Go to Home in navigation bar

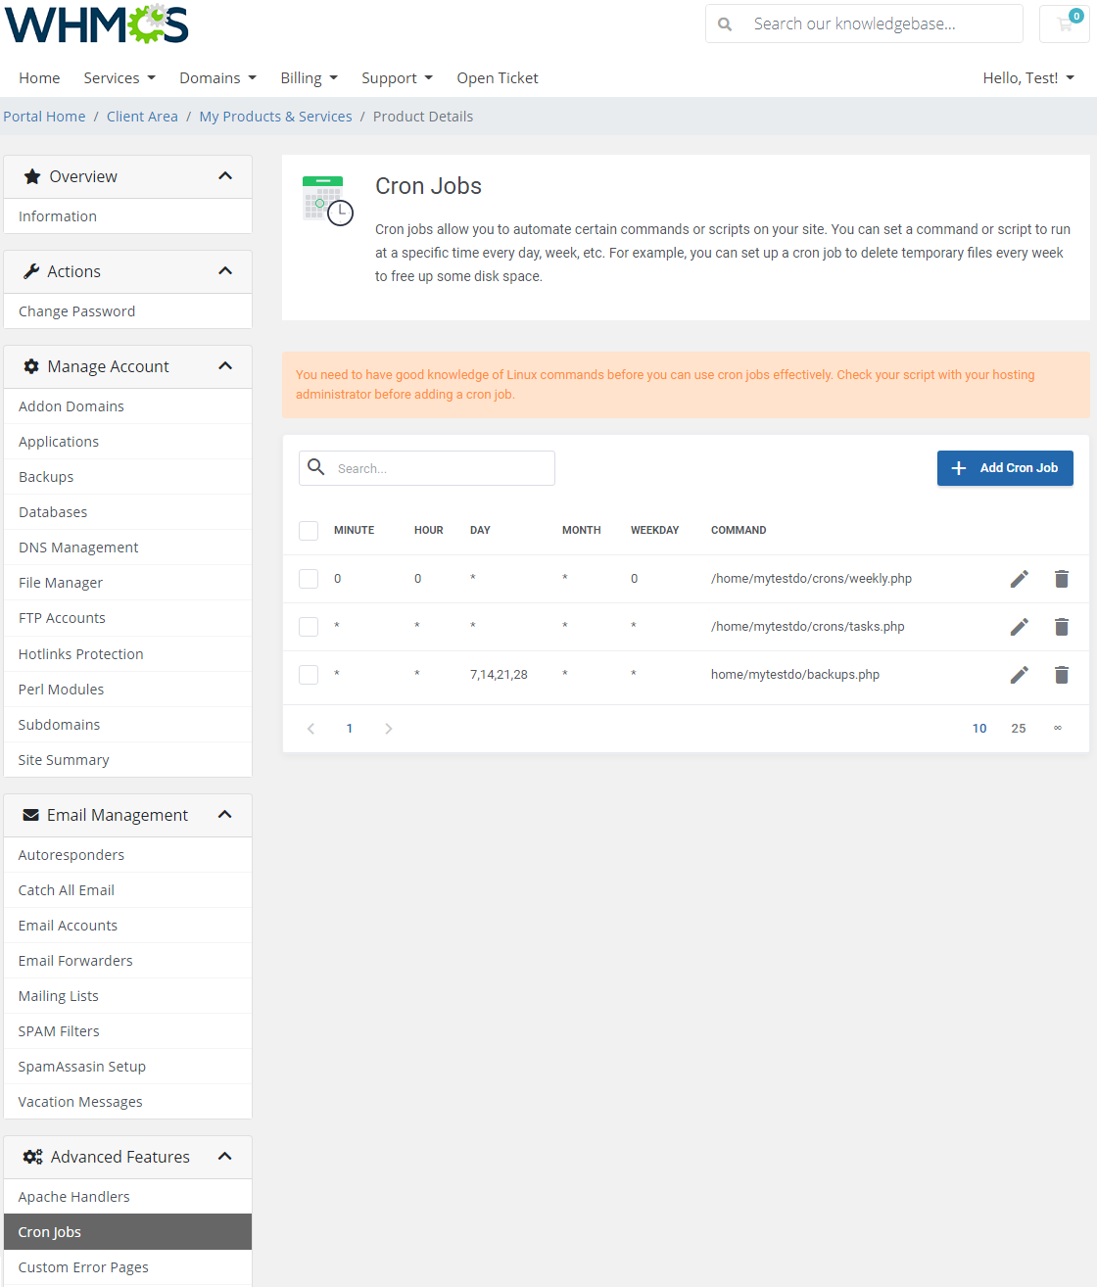(39, 78)
